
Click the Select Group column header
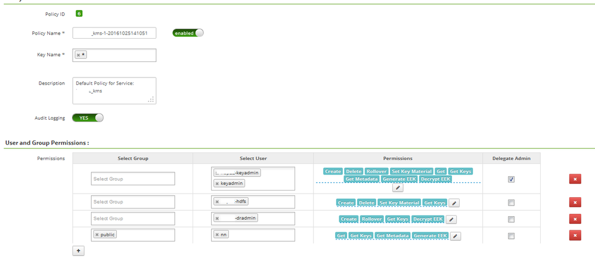(133, 158)
